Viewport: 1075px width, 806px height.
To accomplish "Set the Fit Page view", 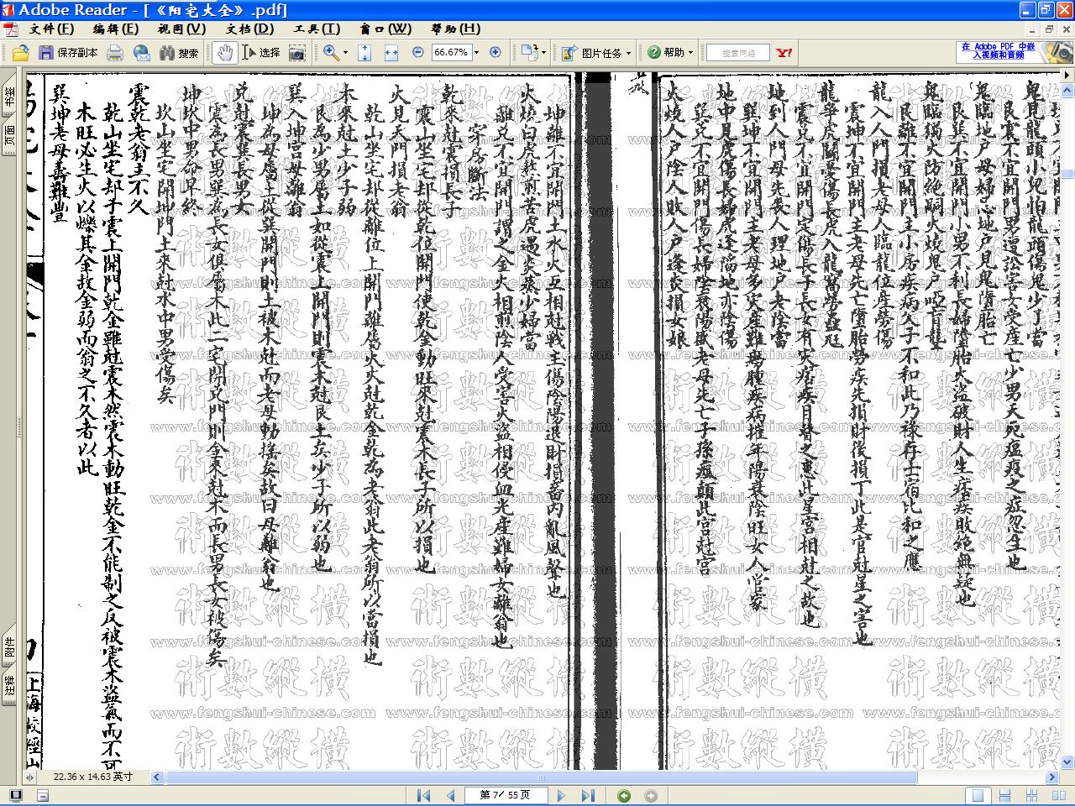I will click(x=364, y=53).
